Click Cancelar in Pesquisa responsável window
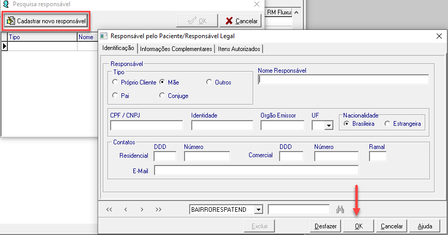The image size is (448, 235). point(241,21)
